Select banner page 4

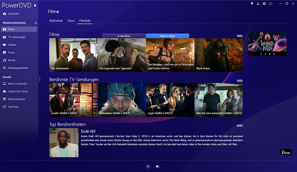click(274, 54)
